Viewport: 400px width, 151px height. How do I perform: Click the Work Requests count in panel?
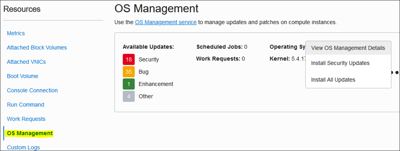point(243,59)
